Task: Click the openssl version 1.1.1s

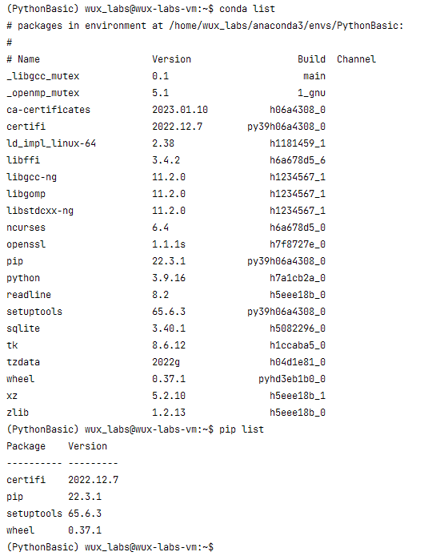Action: point(169,244)
